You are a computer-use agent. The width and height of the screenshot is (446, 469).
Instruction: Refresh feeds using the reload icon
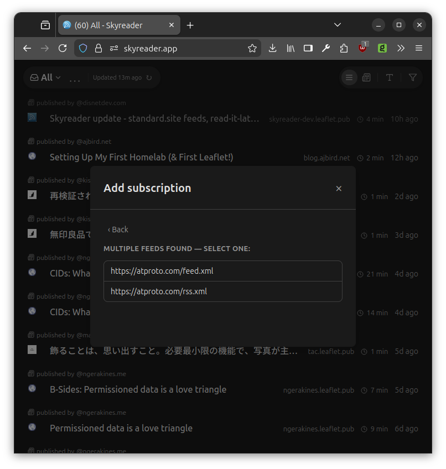coord(149,78)
